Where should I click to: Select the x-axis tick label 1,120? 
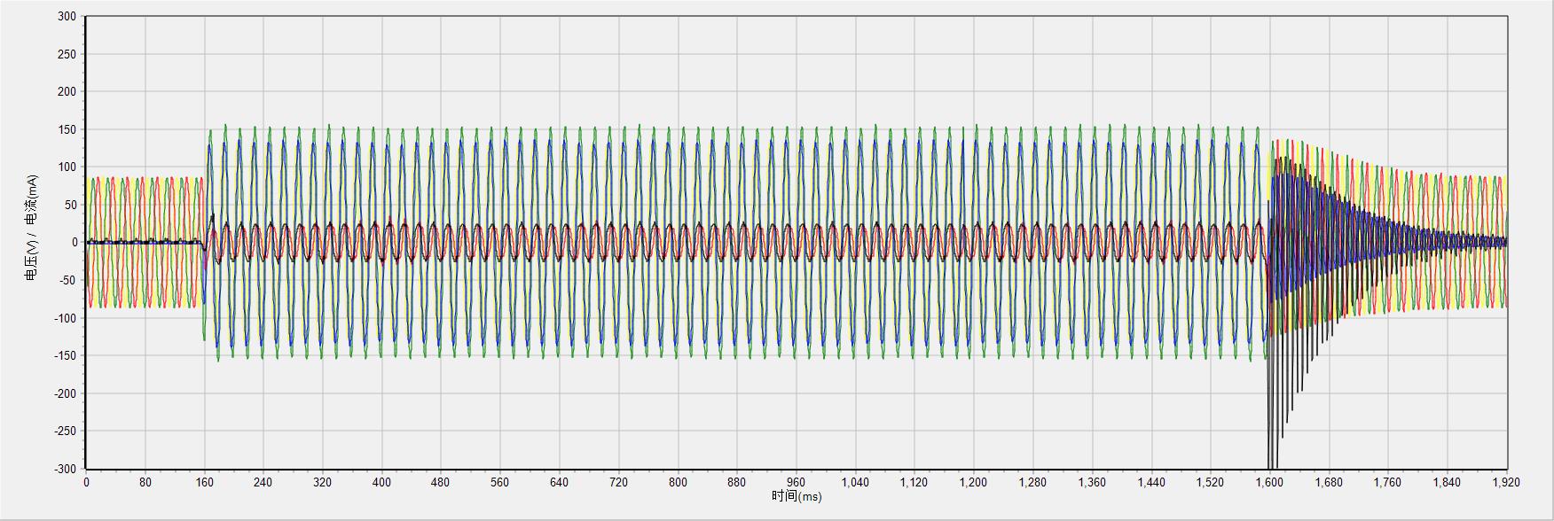click(x=914, y=483)
